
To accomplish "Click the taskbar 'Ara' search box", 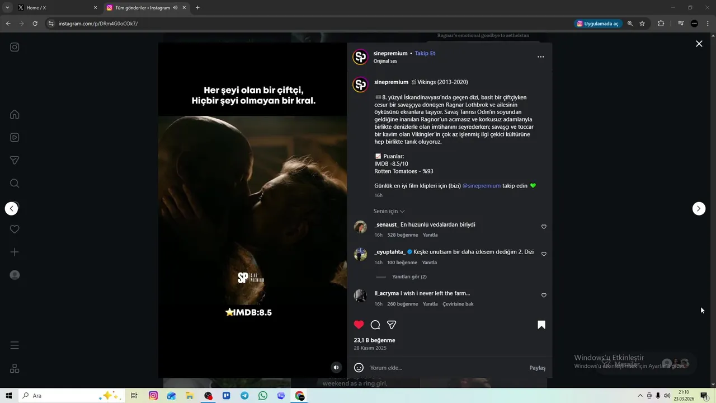I will click(x=71, y=396).
